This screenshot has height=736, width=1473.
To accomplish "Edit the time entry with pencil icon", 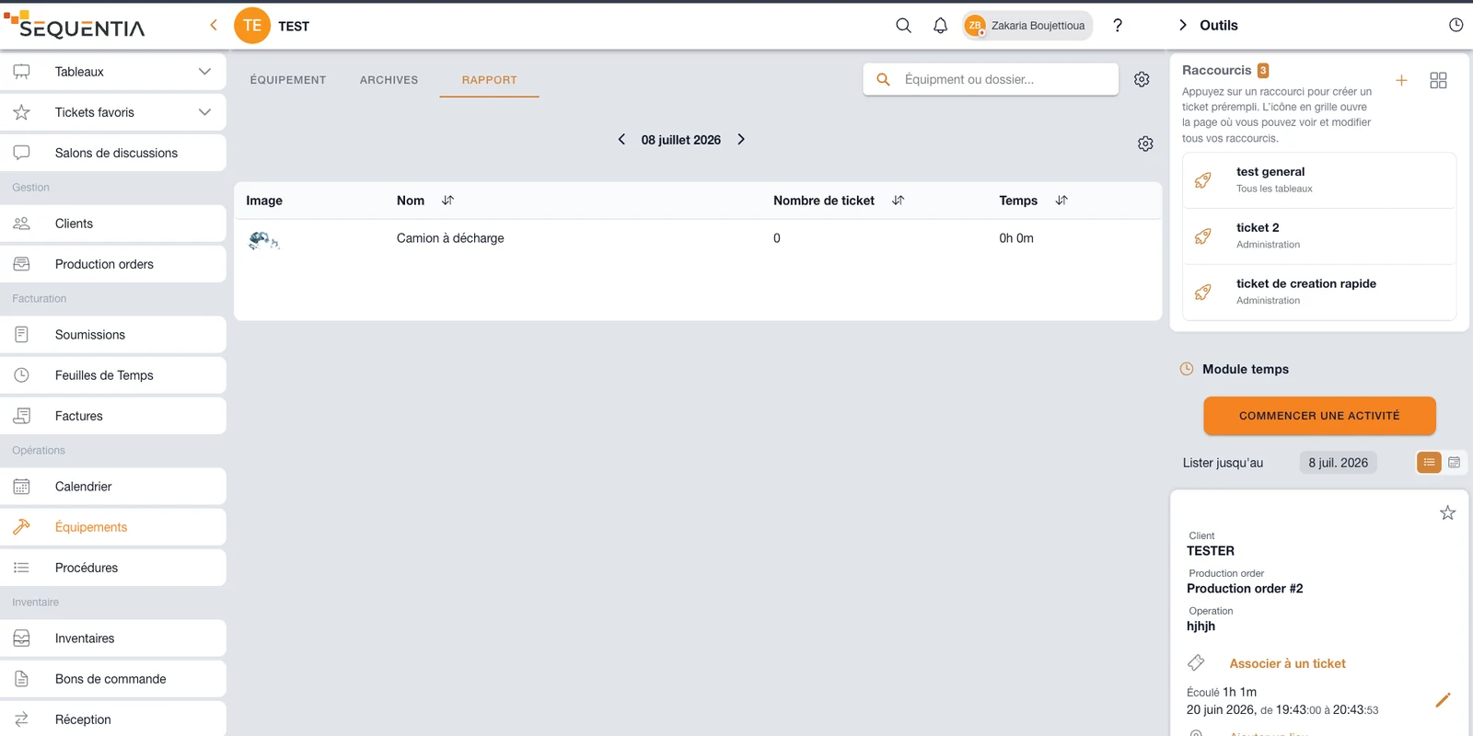I will [1443, 700].
